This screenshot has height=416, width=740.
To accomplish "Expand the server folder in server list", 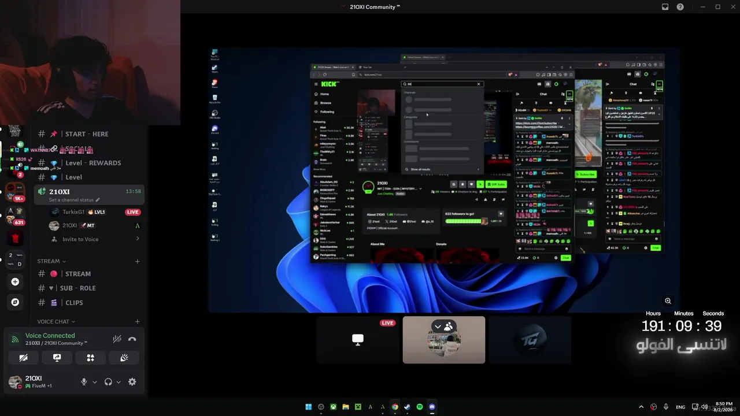I will click(x=15, y=259).
